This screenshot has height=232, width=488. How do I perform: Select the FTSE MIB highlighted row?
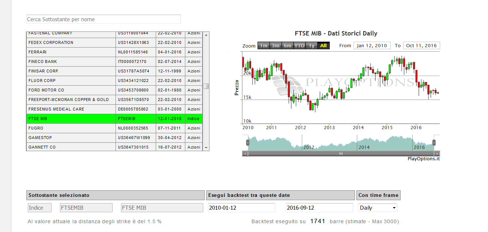(114, 119)
